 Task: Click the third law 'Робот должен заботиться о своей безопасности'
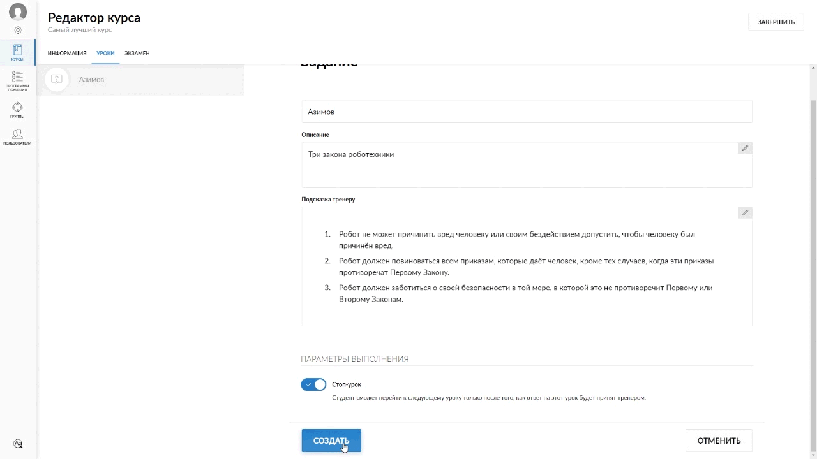click(x=526, y=293)
